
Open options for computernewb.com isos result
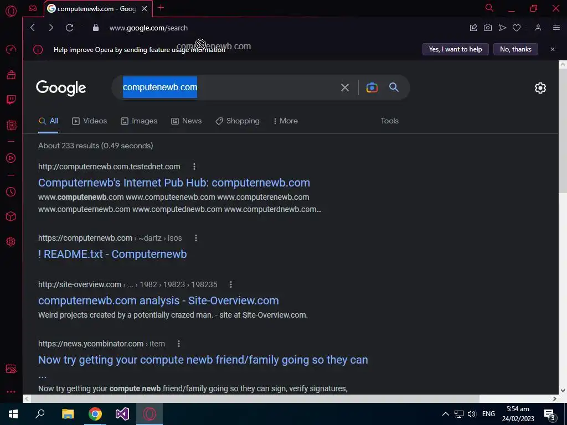196,238
